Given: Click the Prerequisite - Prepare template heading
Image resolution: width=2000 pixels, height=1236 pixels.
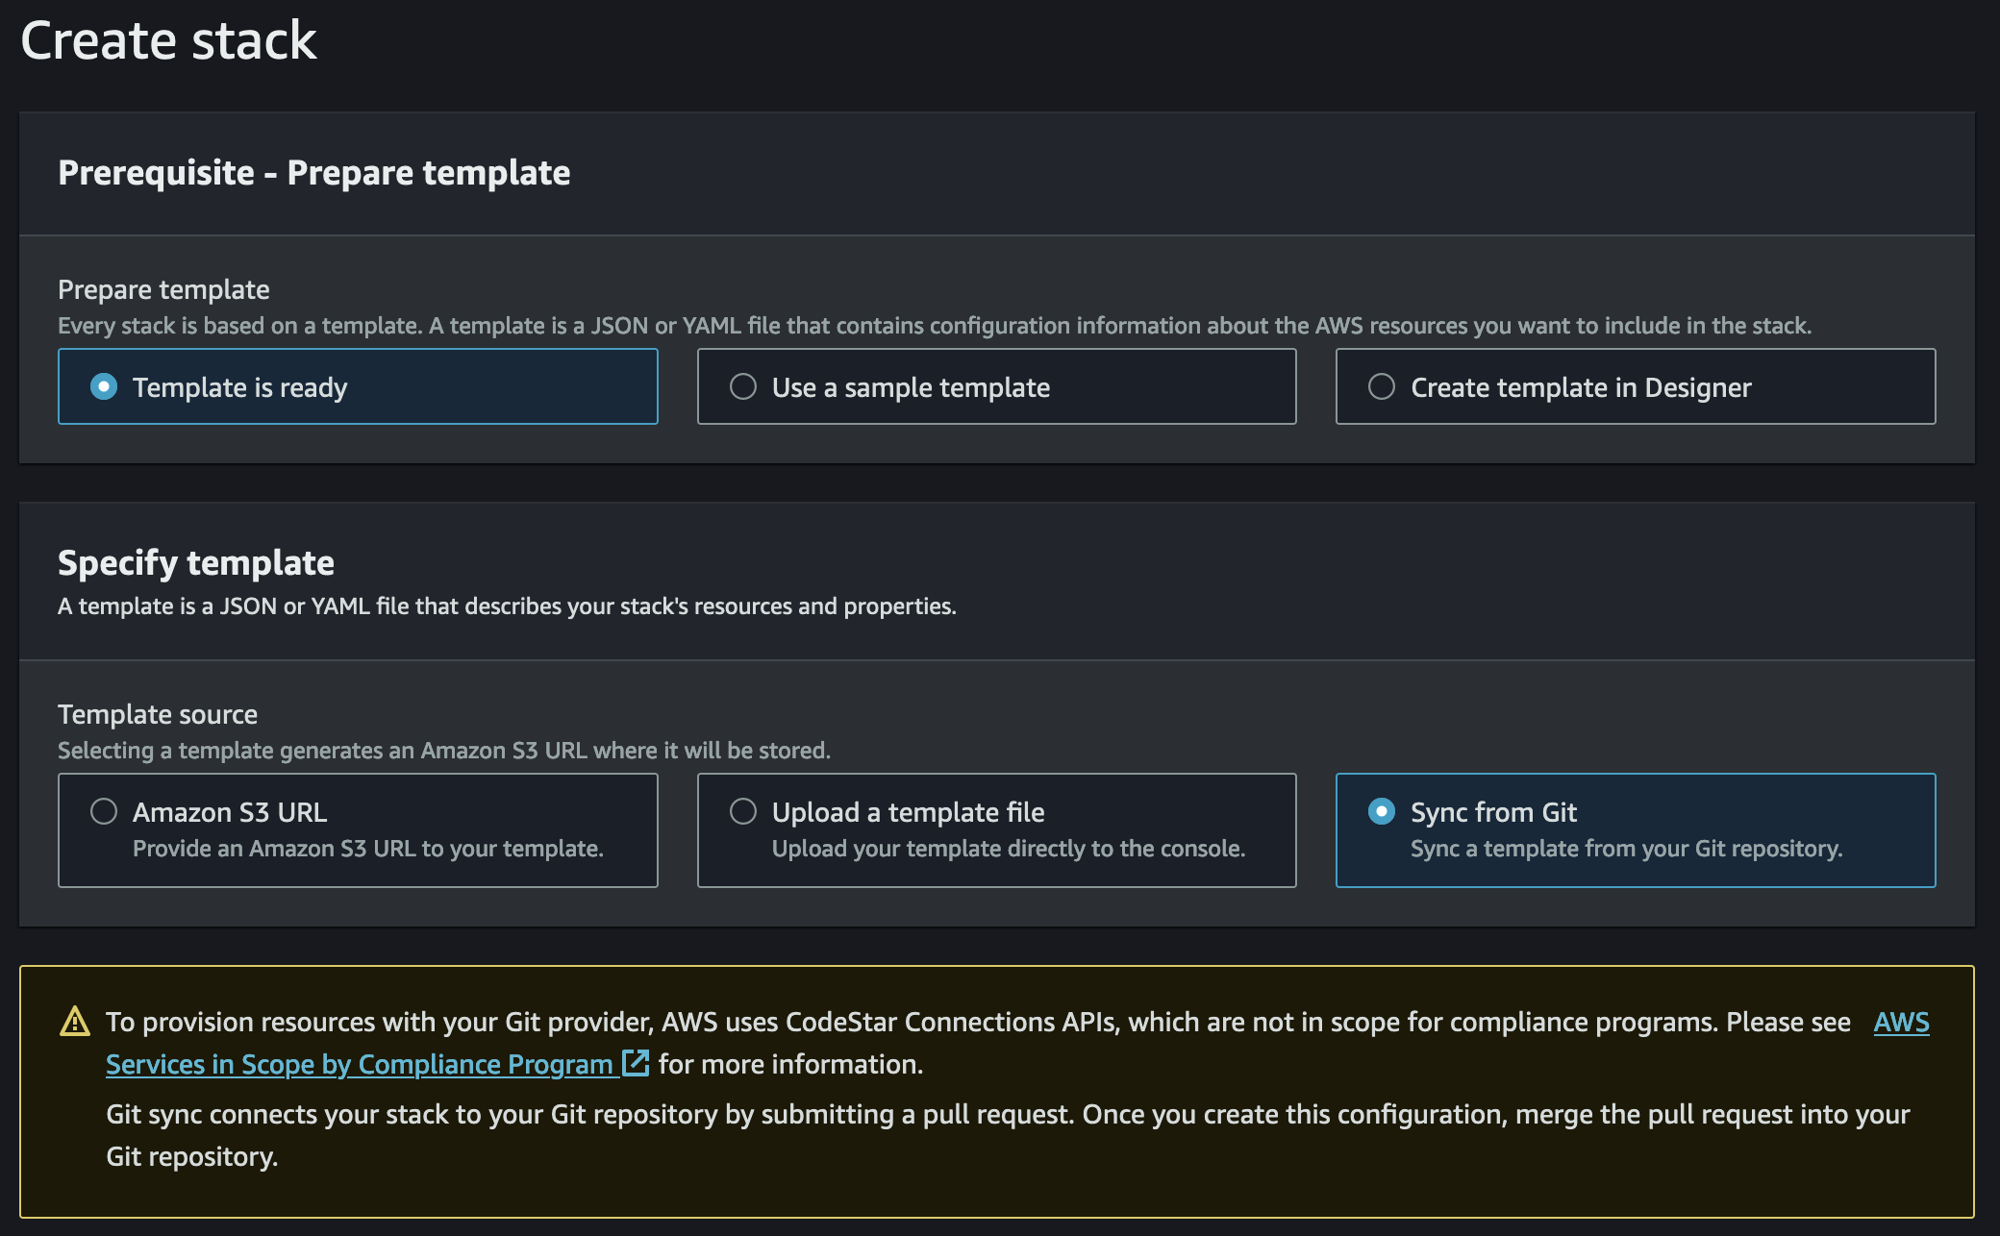Looking at the screenshot, I should (x=314, y=173).
